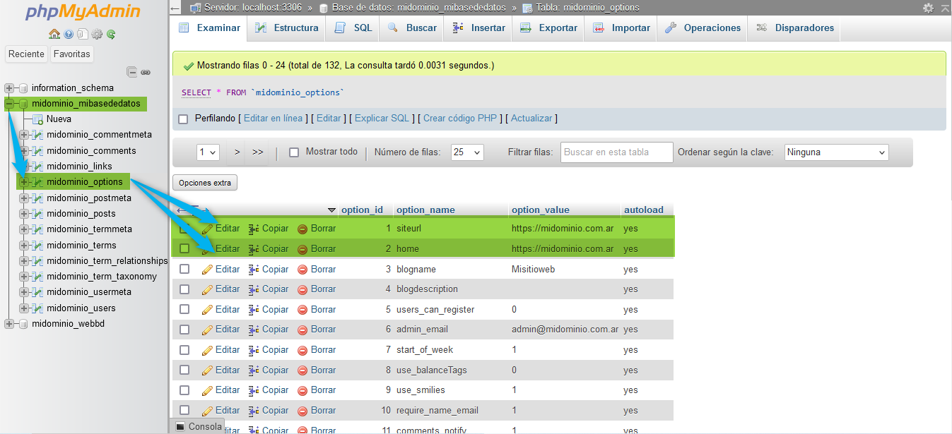Open the Ordenar según la clave dropdown
The width and height of the screenshot is (952, 434).
click(836, 152)
